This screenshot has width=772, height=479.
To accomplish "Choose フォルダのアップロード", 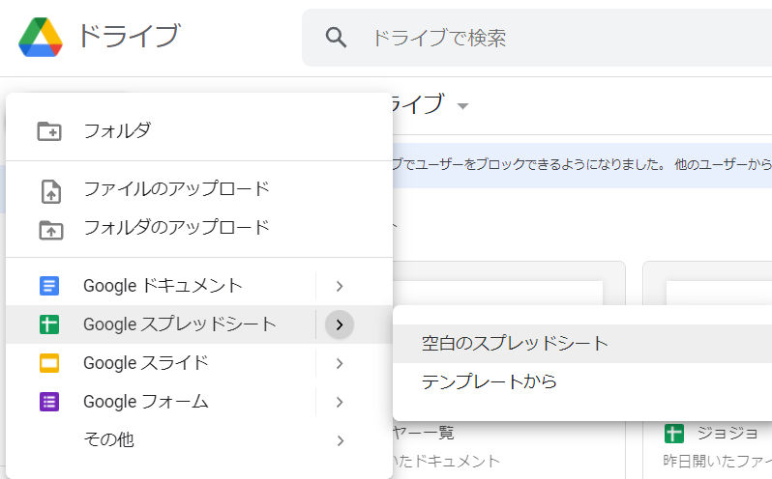I will (199, 228).
